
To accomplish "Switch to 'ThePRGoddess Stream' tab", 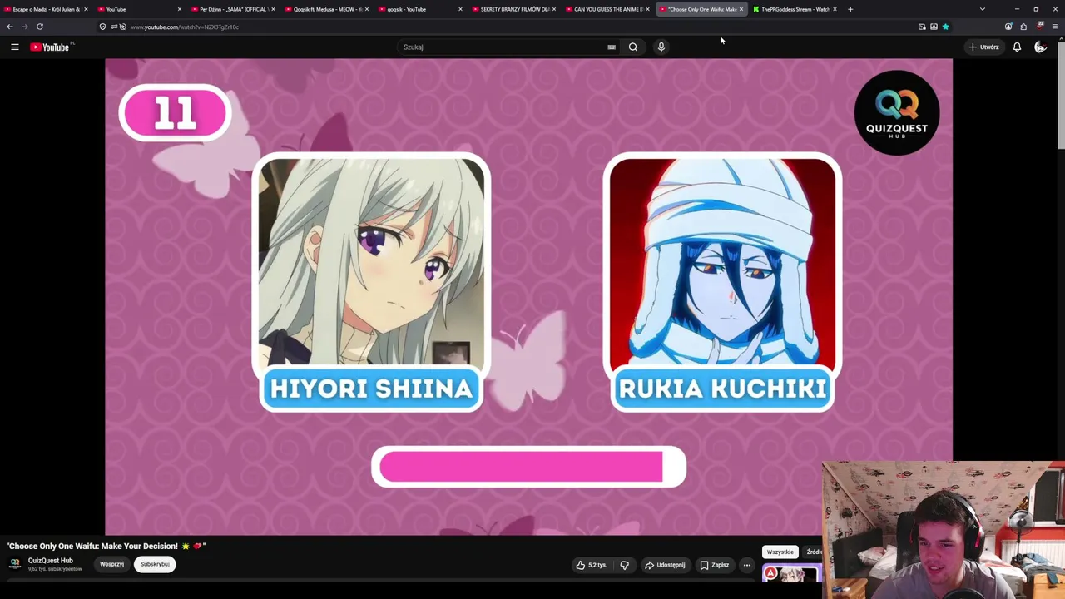I will point(795,9).
